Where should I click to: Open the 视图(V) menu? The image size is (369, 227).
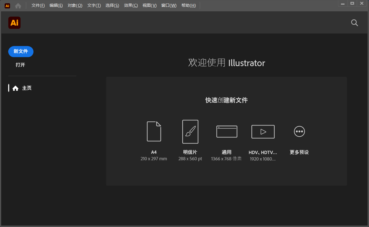[x=149, y=5]
